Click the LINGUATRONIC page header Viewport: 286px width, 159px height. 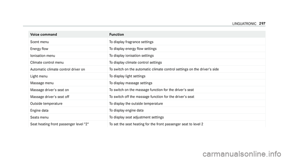(x=244, y=24)
